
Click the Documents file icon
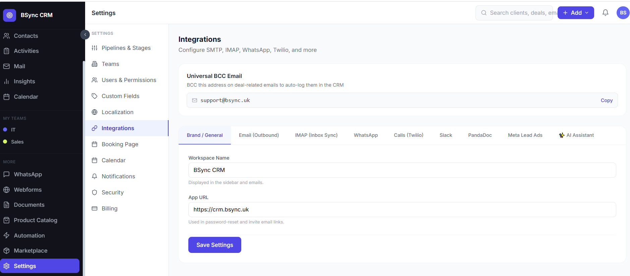[x=6, y=205]
